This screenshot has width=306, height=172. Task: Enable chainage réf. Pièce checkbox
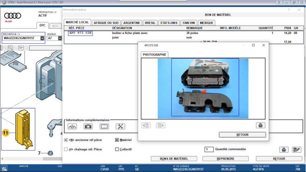click(66, 149)
